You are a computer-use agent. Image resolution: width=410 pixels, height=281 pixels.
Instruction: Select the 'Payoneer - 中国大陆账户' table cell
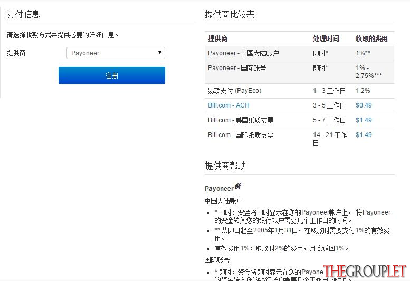[x=243, y=53]
